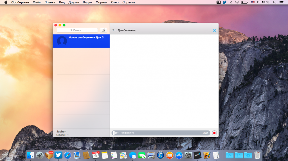Click the audio waveform recording bar

click(157, 133)
